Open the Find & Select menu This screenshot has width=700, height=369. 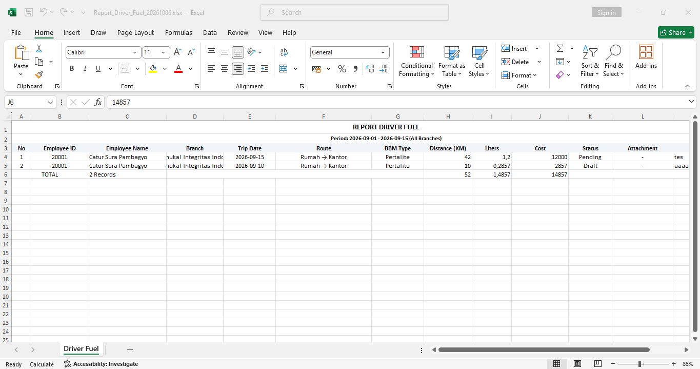[x=613, y=61]
